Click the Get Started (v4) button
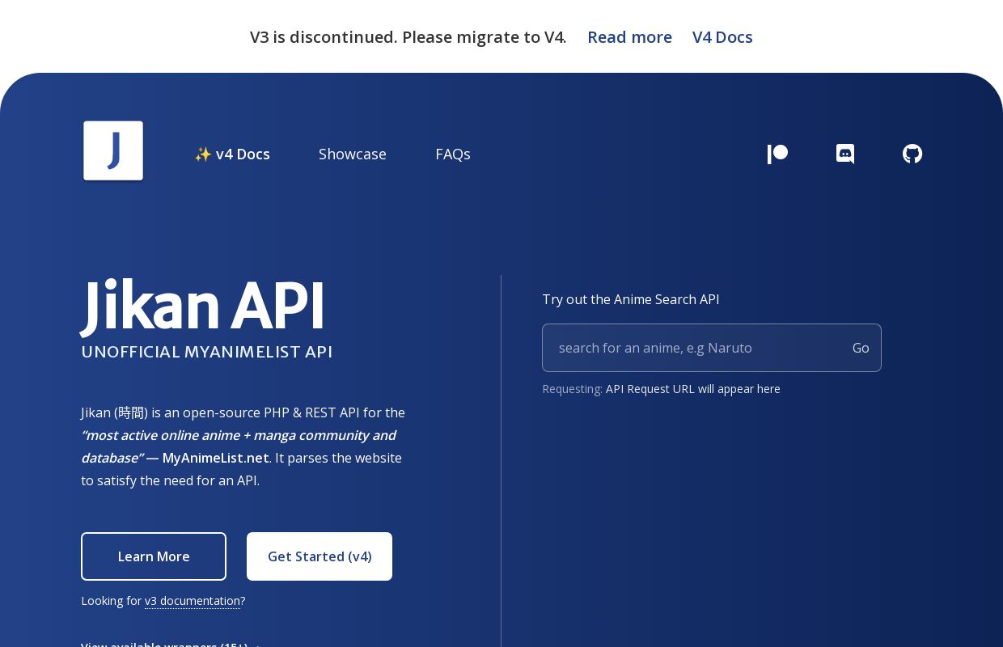 coord(320,556)
